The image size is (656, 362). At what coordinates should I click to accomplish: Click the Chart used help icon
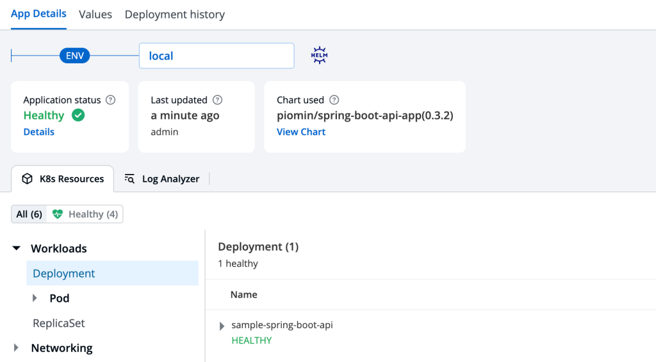click(x=334, y=100)
